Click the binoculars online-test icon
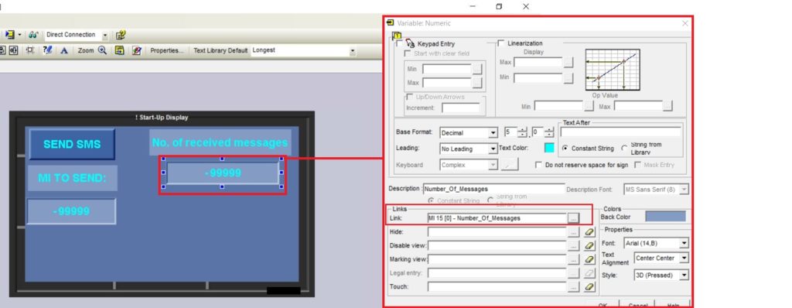The height and width of the screenshot is (308, 792). [x=33, y=35]
